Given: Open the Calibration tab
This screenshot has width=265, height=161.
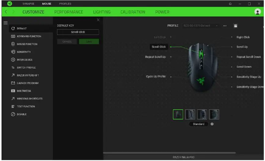Looking at the screenshot, I should (x=133, y=12).
